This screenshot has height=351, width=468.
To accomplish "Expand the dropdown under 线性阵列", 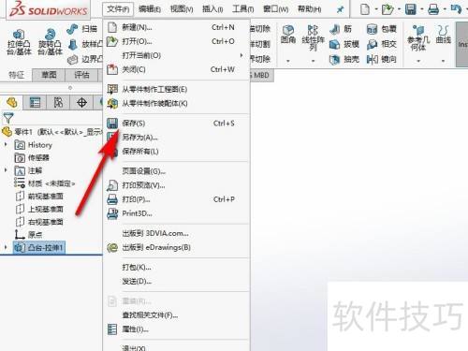I will click(313, 61).
